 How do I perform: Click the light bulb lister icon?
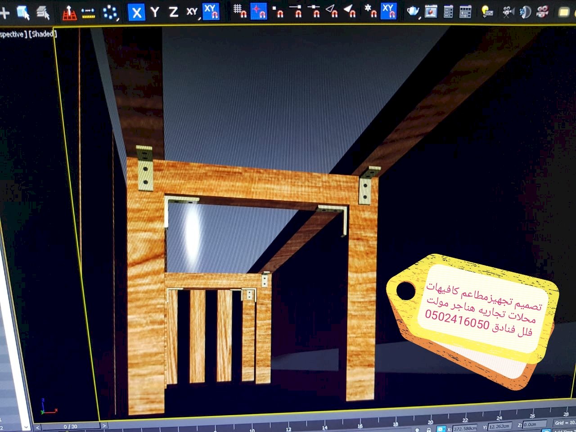[487, 12]
